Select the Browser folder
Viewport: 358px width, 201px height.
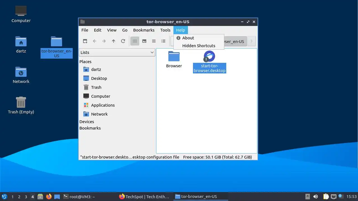[174, 59]
